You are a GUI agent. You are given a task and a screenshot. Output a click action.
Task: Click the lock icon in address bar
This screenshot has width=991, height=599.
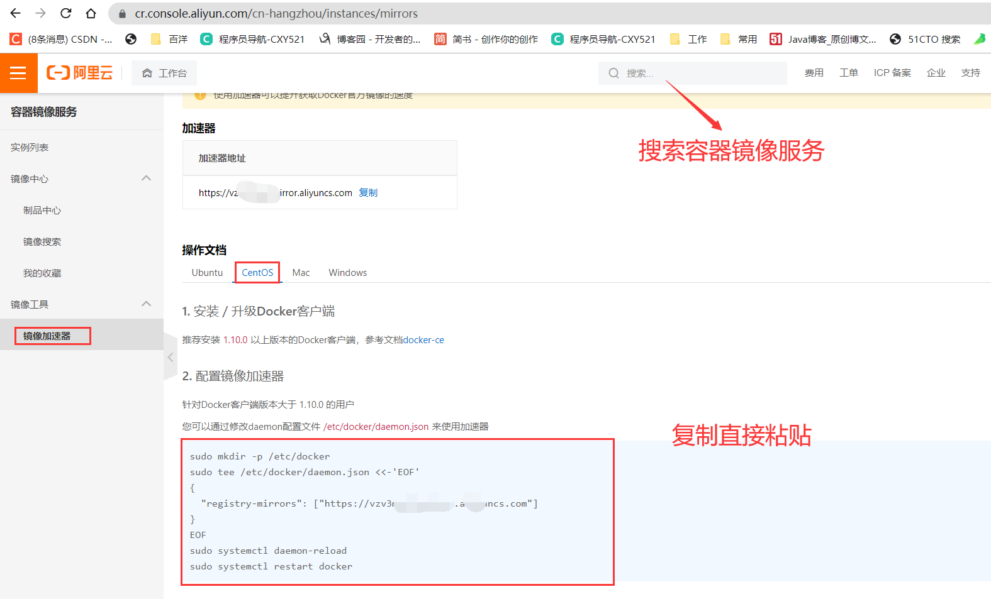(122, 13)
